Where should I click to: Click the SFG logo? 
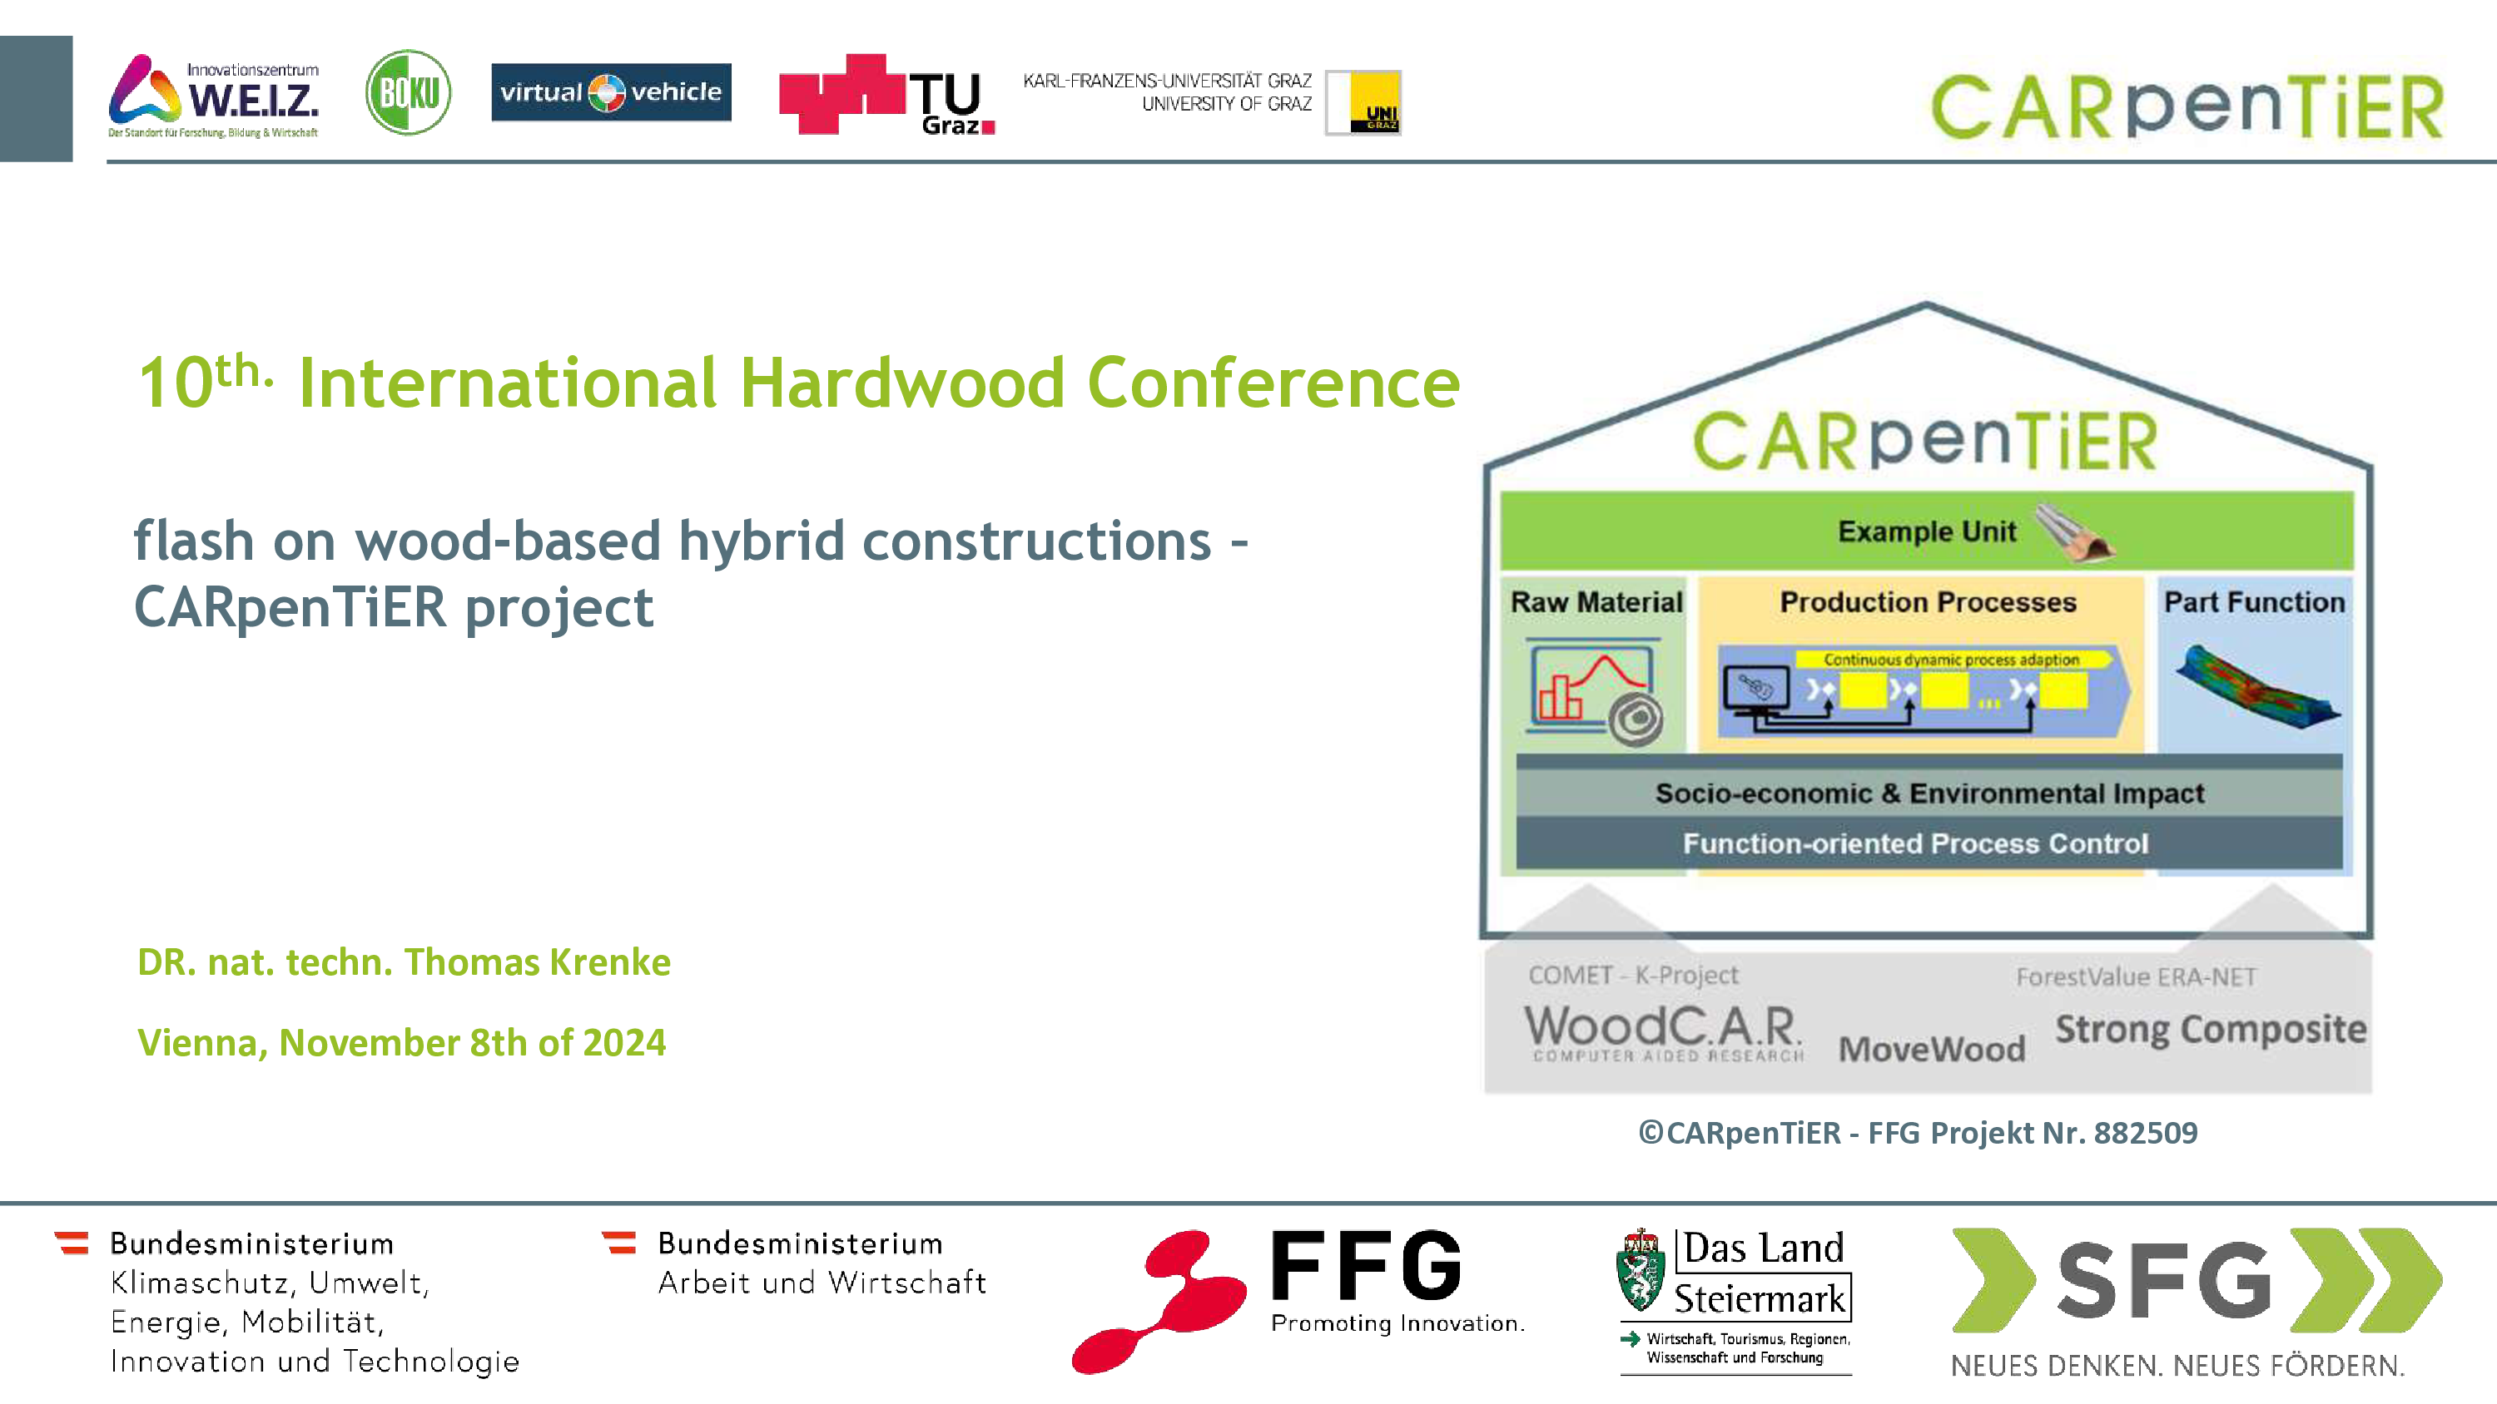(2197, 1303)
